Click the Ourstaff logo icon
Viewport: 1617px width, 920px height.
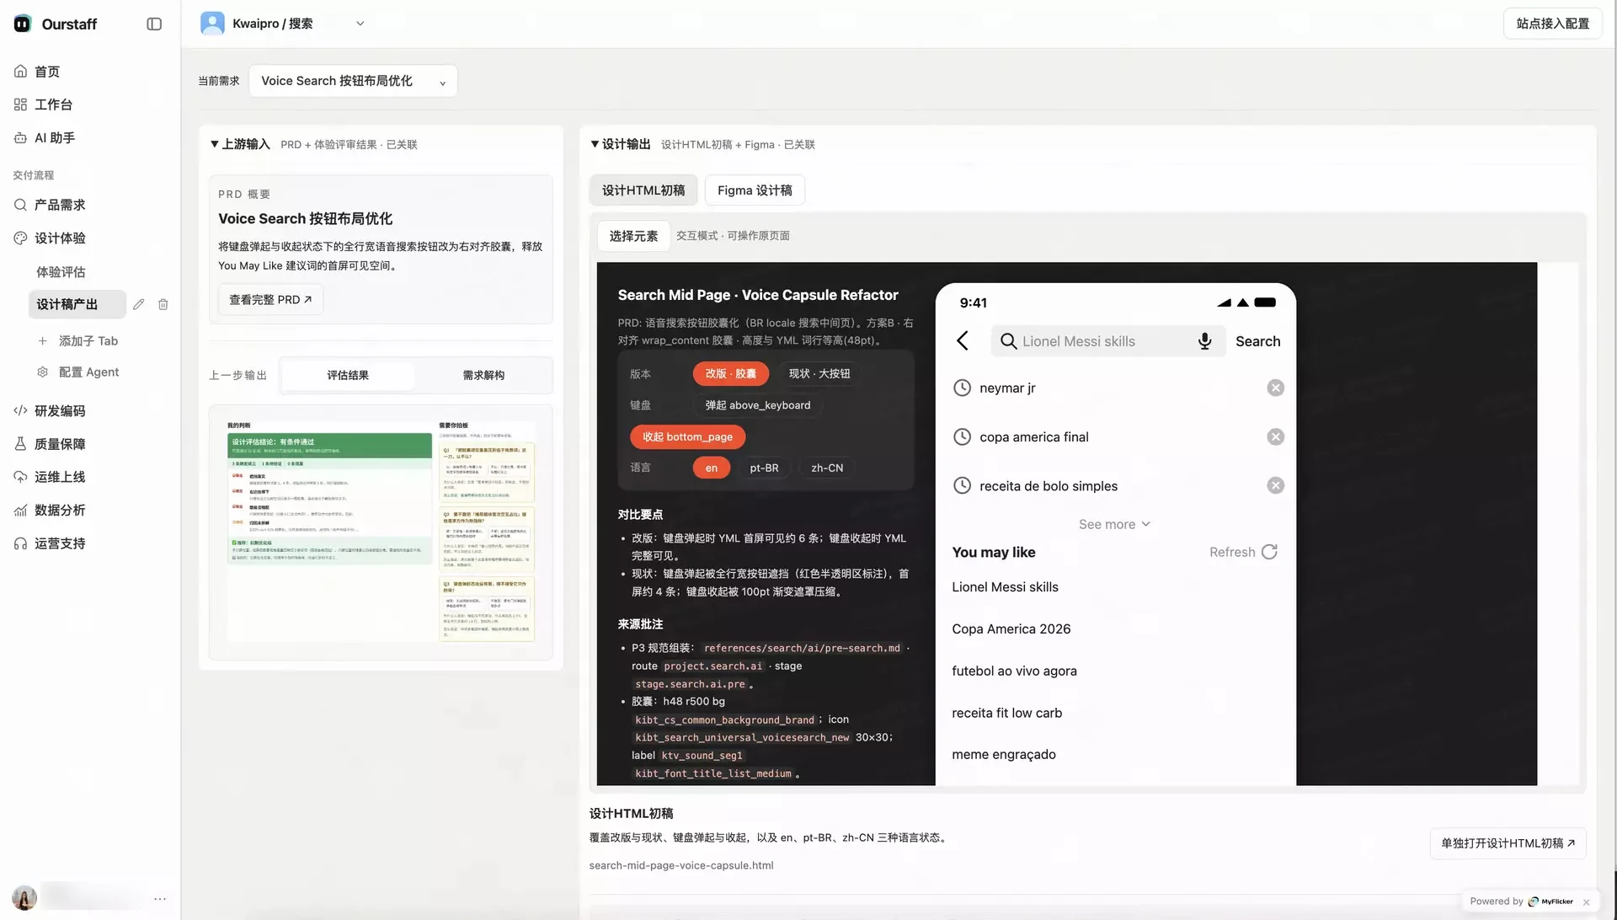[23, 24]
